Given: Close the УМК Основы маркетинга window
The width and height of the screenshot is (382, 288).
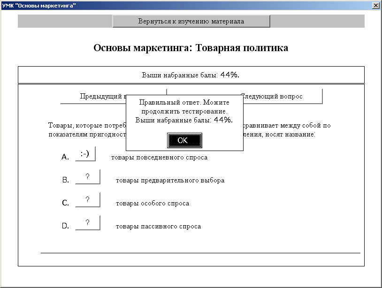Looking at the screenshot, I should 376,5.
